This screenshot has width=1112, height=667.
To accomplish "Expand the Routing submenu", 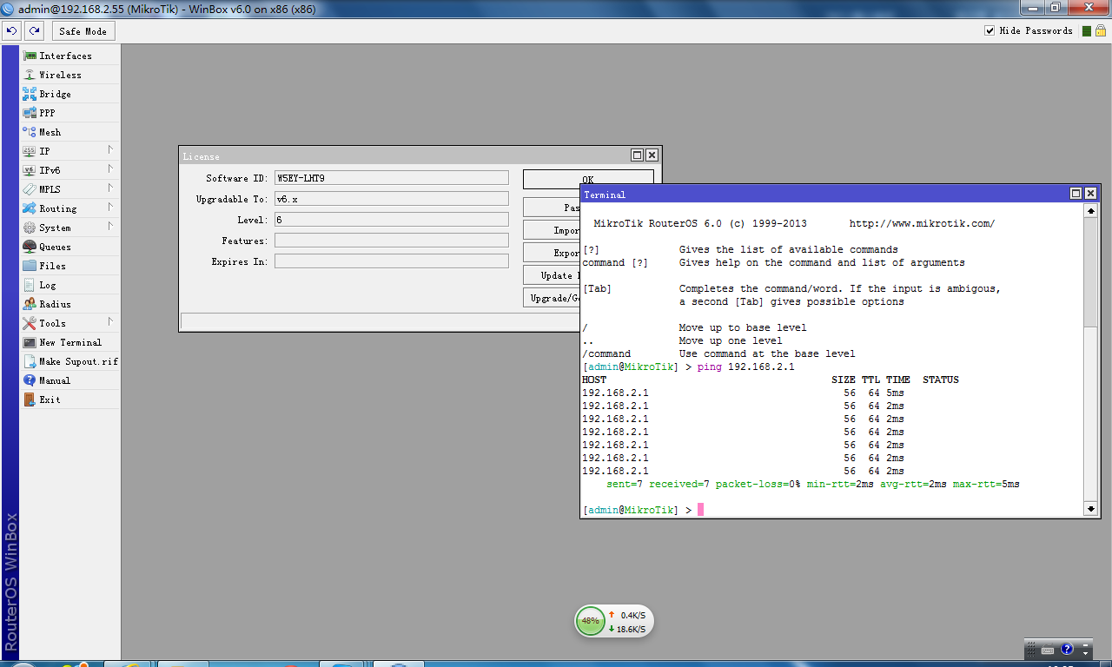I will tap(69, 208).
